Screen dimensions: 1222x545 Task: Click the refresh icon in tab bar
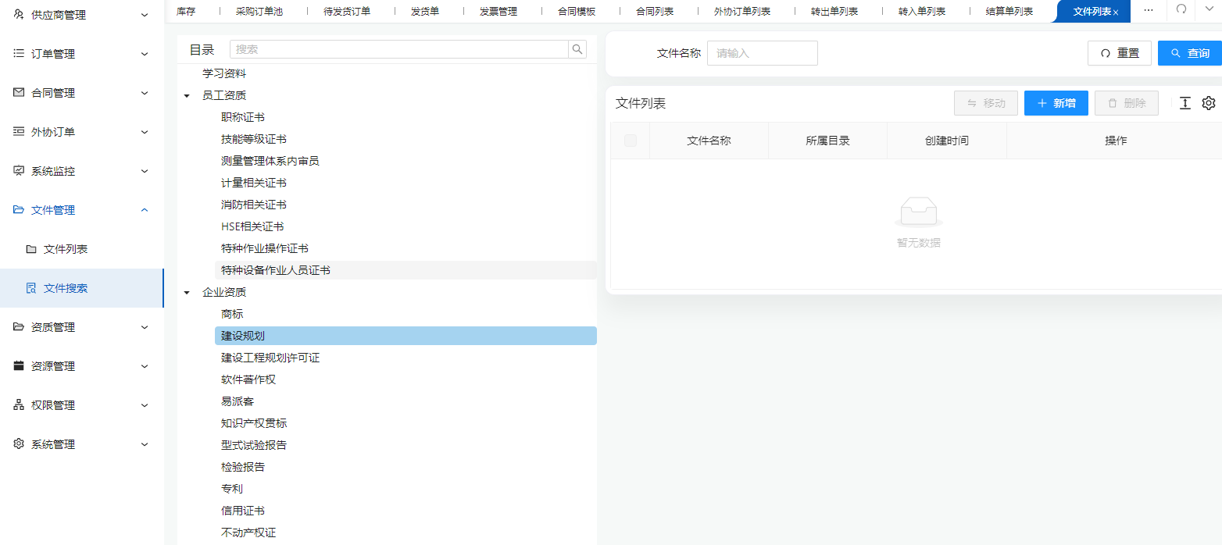[x=1181, y=10]
